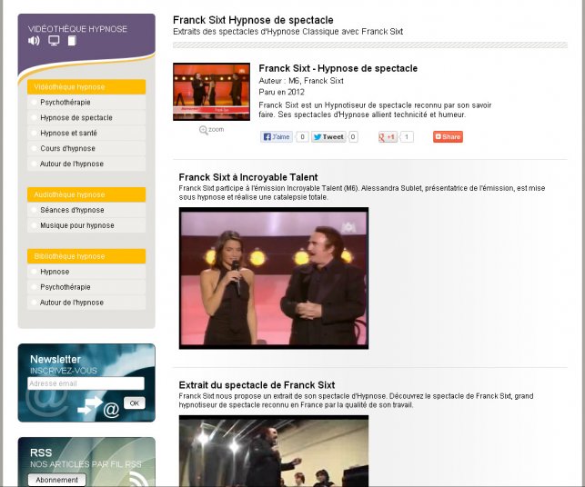The image size is (585, 487).
Task: Click the newsletter Adresse email field
Action: coord(86,383)
